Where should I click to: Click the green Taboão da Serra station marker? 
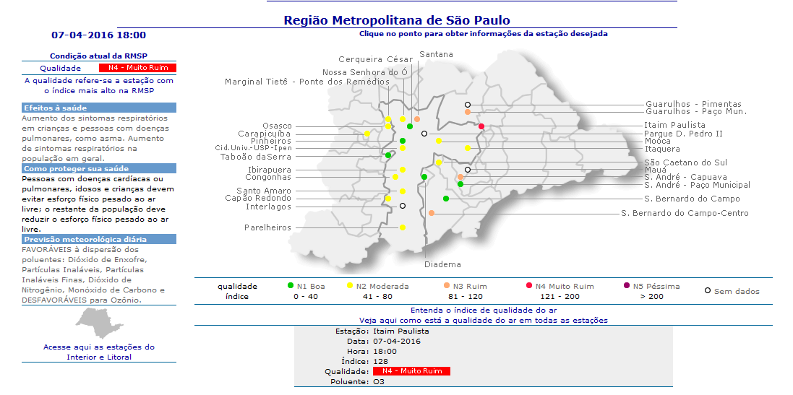[x=388, y=155]
